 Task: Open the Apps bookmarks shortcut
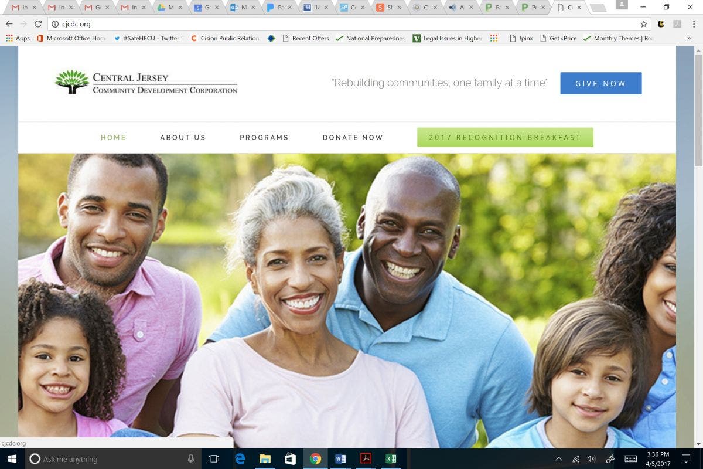click(x=18, y=38)
